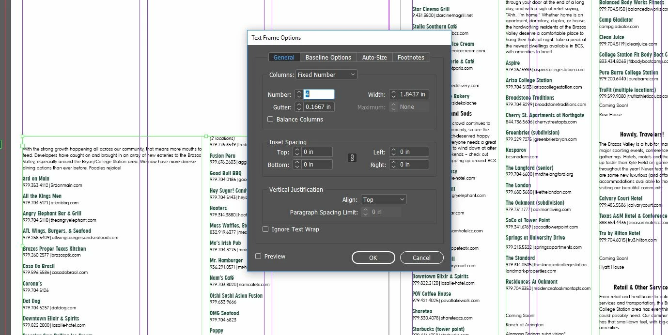Enable the Balance Columns checkbox
668x335 pixels.
coord(271,119)
